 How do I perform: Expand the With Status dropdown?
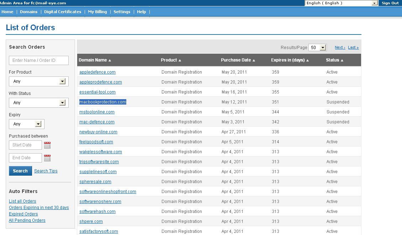coord(39,103)
